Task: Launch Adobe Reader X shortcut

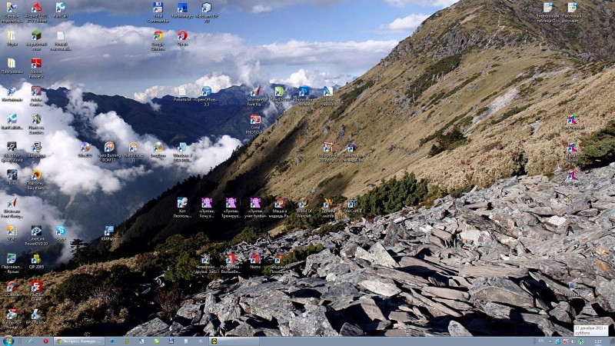Action: pyautogui.click(x=36, y=64)
